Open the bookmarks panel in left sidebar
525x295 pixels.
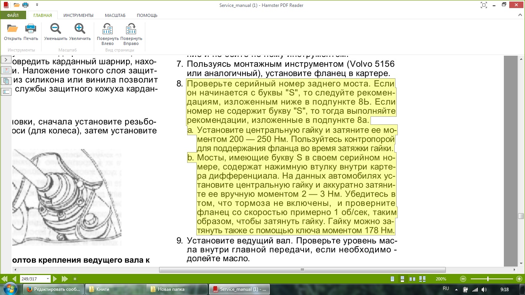point(6,70)
